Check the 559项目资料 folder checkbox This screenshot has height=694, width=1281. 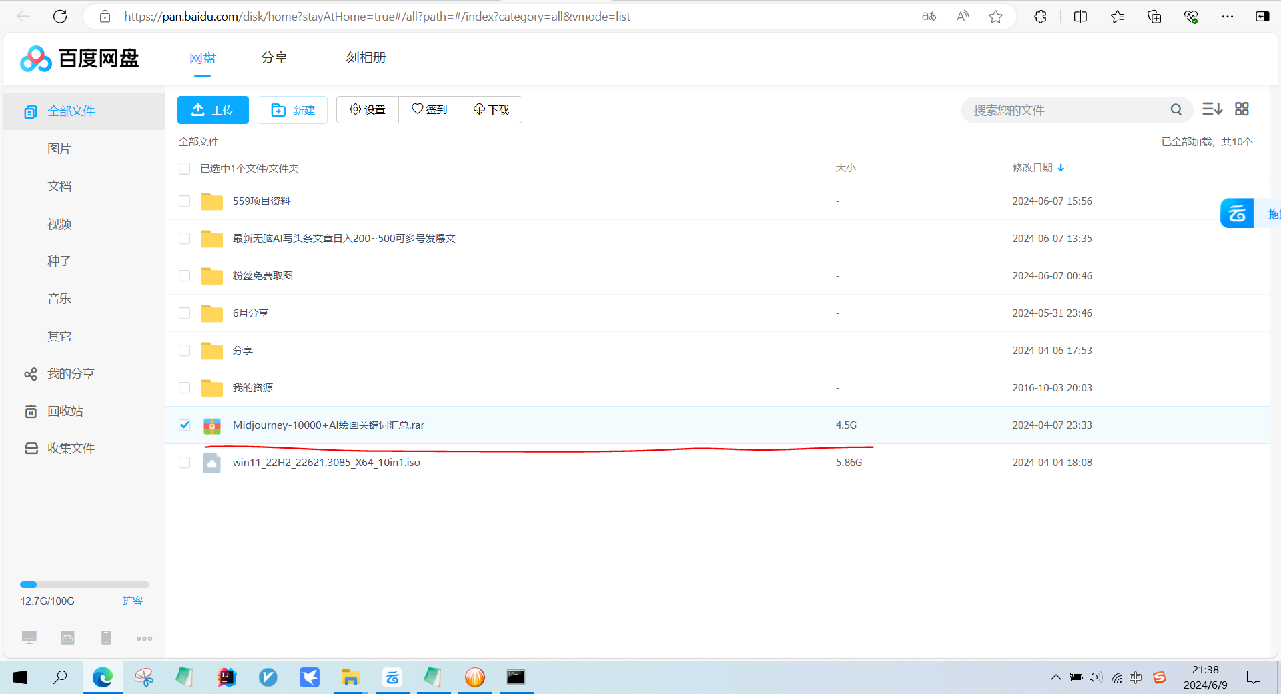pos(185,201)
